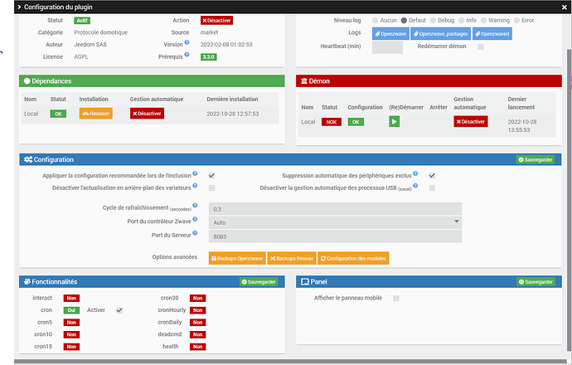Click the Port du Serveur field

[335, 236]
